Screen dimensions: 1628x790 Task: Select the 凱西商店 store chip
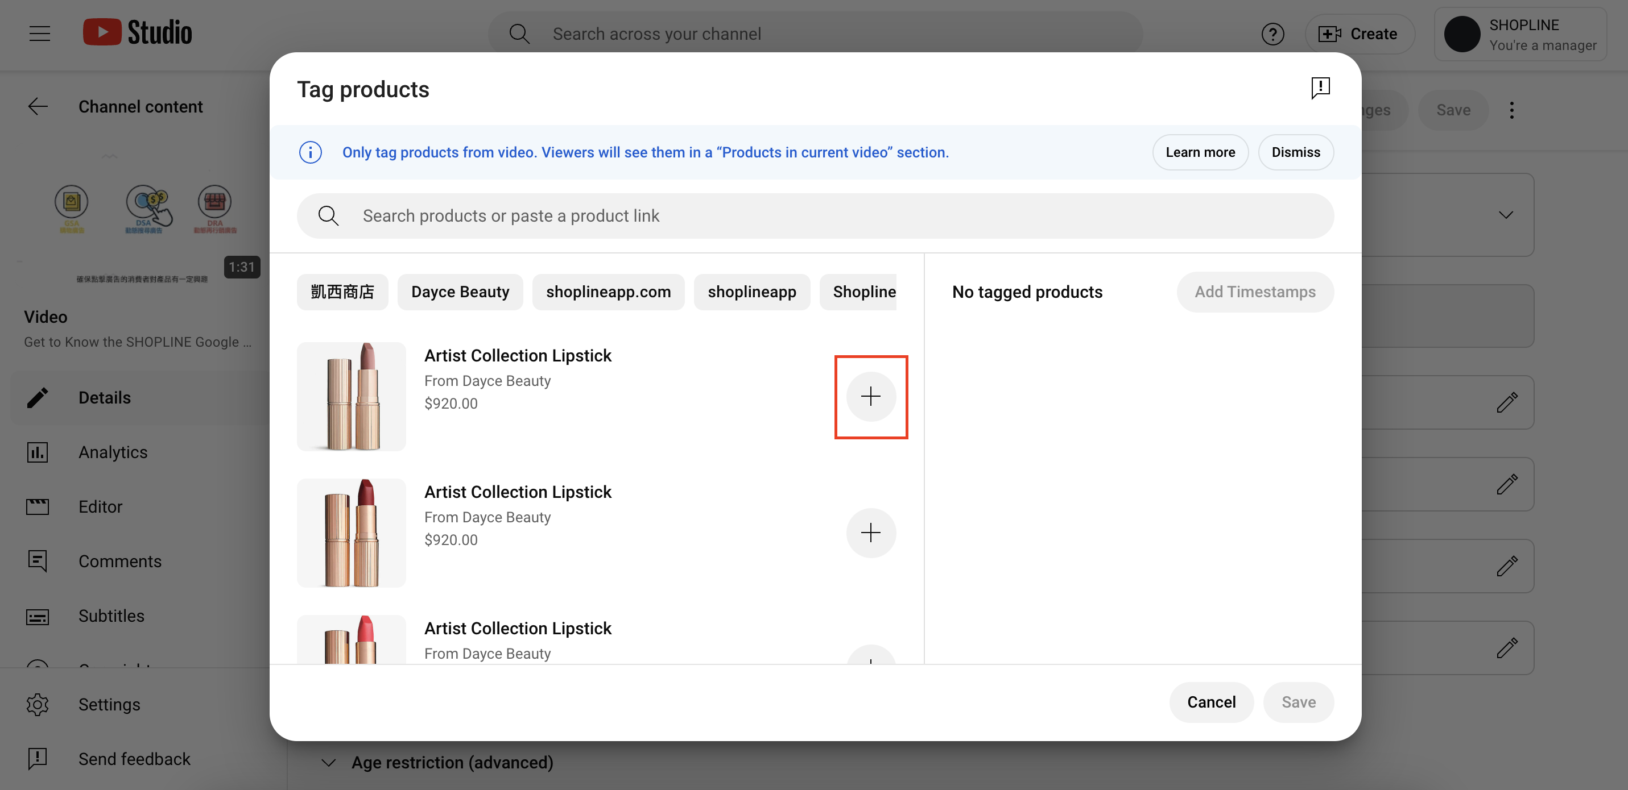[x=342, y=292]
